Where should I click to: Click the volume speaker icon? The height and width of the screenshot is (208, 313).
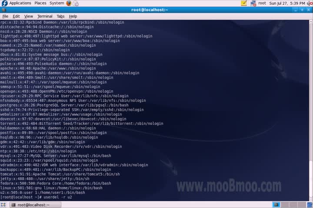(310, 3)
